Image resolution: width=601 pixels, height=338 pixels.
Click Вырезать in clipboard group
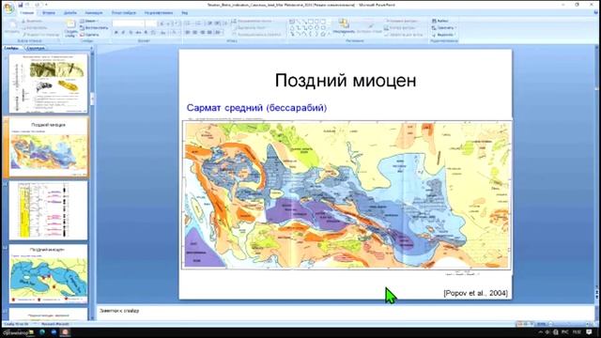32,21
